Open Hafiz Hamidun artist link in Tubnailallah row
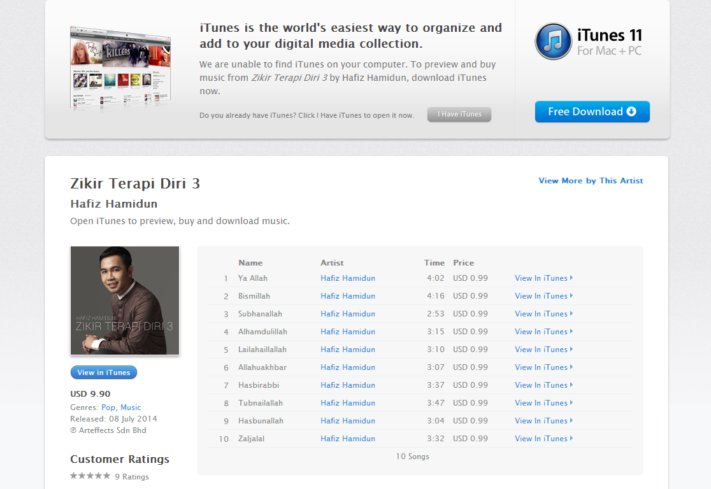The height and width of the screenshot is (489, 711). (348, 402)
